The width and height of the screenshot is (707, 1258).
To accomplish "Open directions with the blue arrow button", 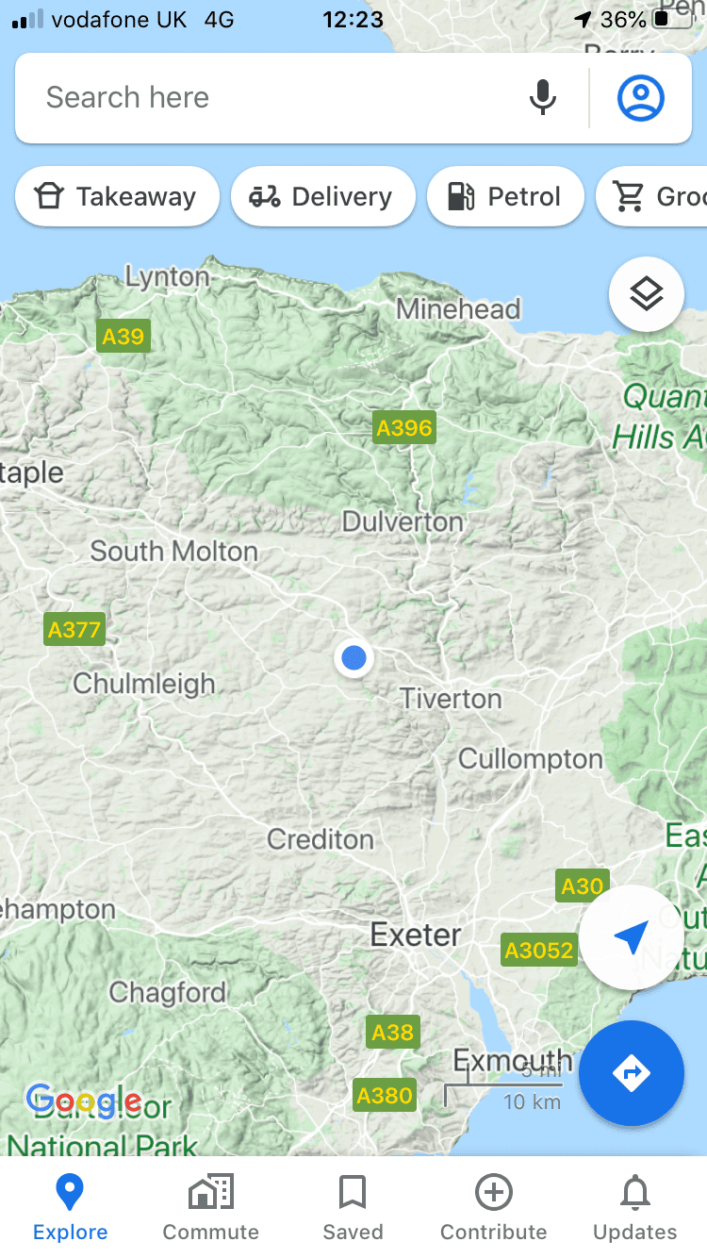I will (631, 1073).
